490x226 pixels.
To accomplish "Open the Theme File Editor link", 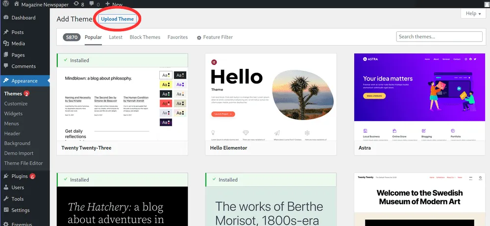I will (x=24, y=163).
